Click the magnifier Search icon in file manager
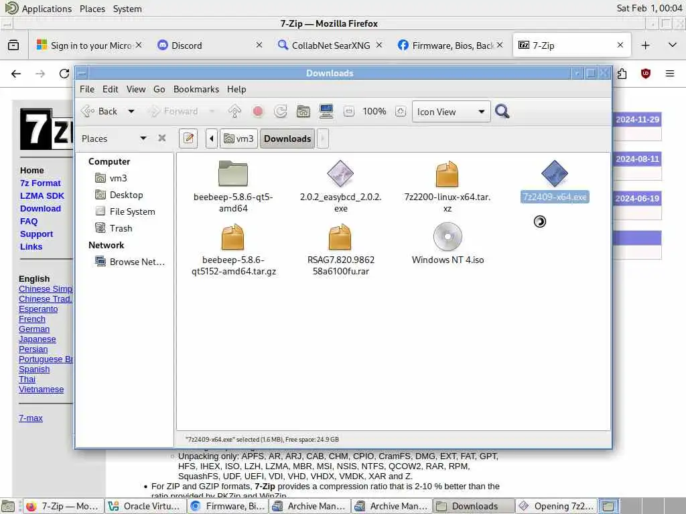Viewport: 686px width, 514px height. [502, 112]
